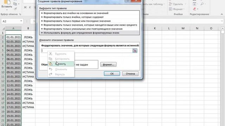This screenshot has height=126, width=225.
Task: Click the vertical scrollbar up arrow
Action: 223,28
